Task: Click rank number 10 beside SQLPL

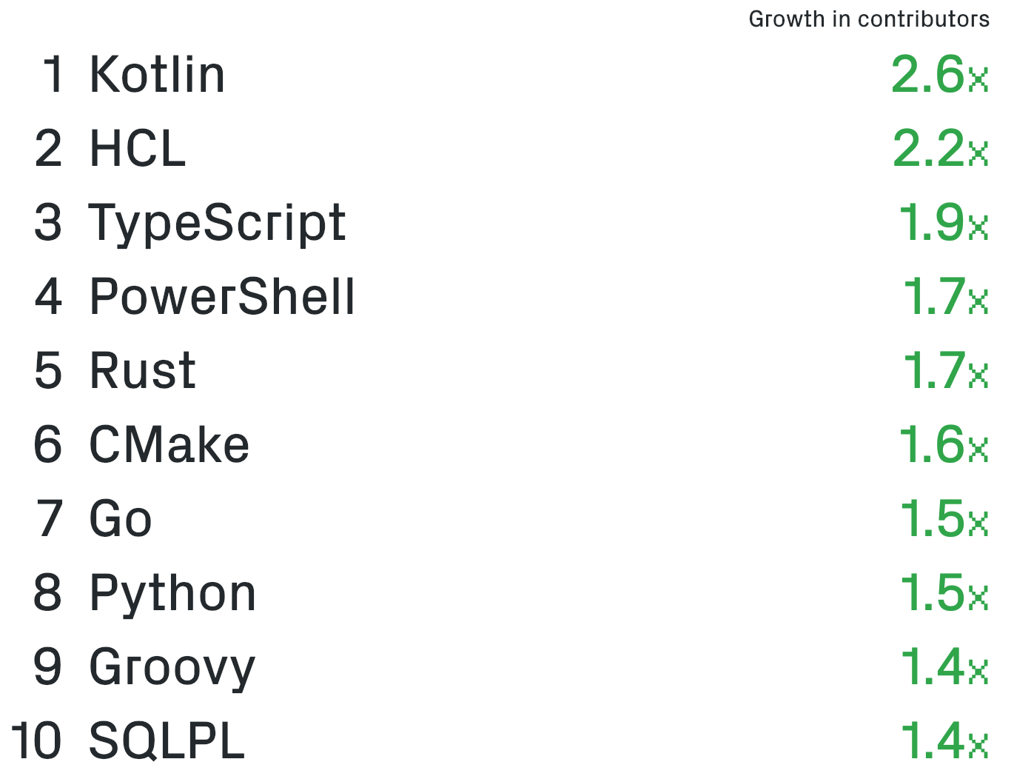Action: tap(36, 741)
